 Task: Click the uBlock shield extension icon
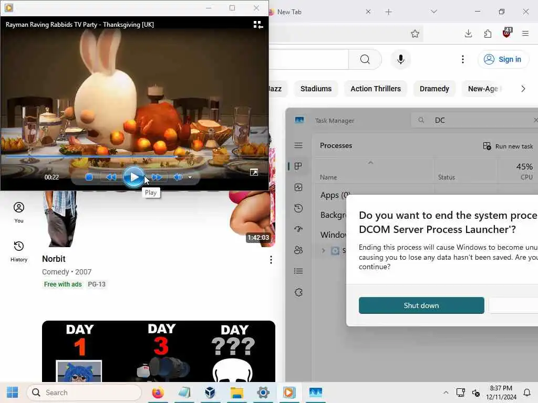(x=507, y=33)
